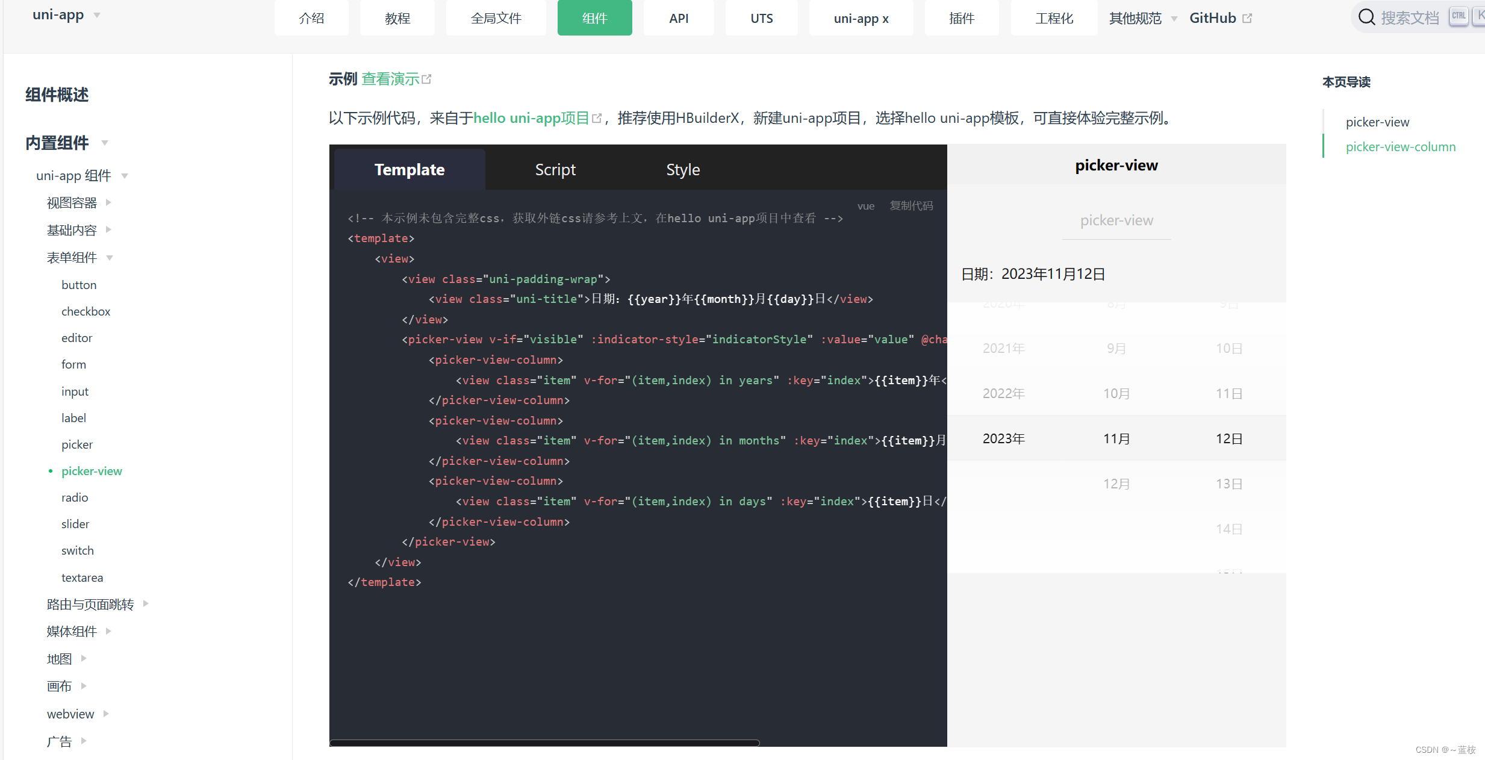Open the label component page

73,418
